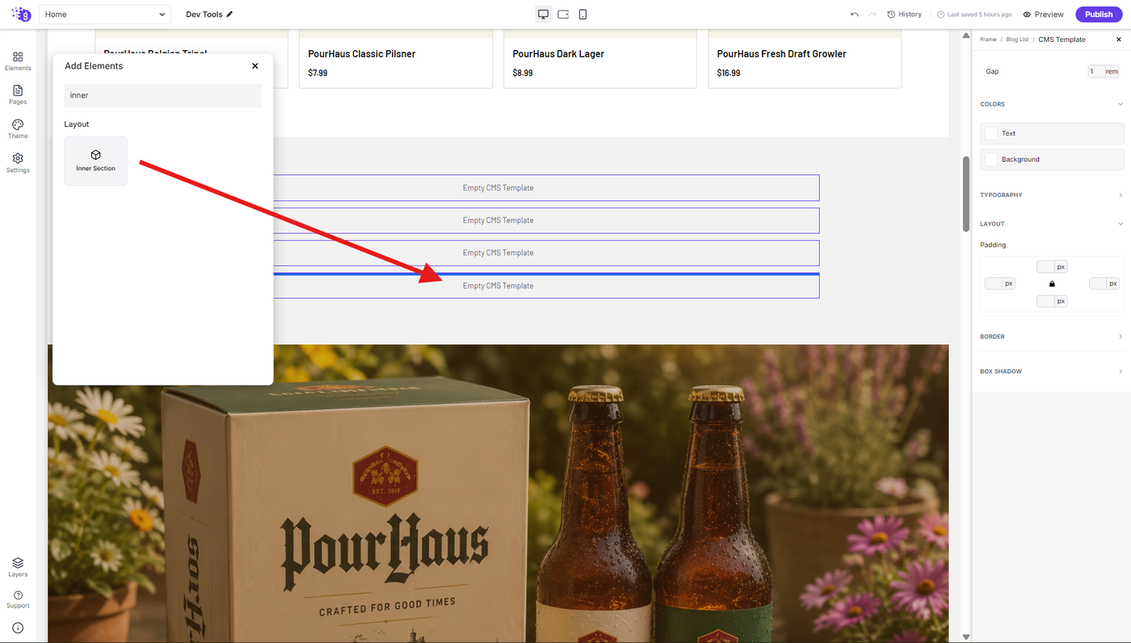The image size is (1131, 643).
Task: Click the undo arrow icon
Action: pos(855,15)
